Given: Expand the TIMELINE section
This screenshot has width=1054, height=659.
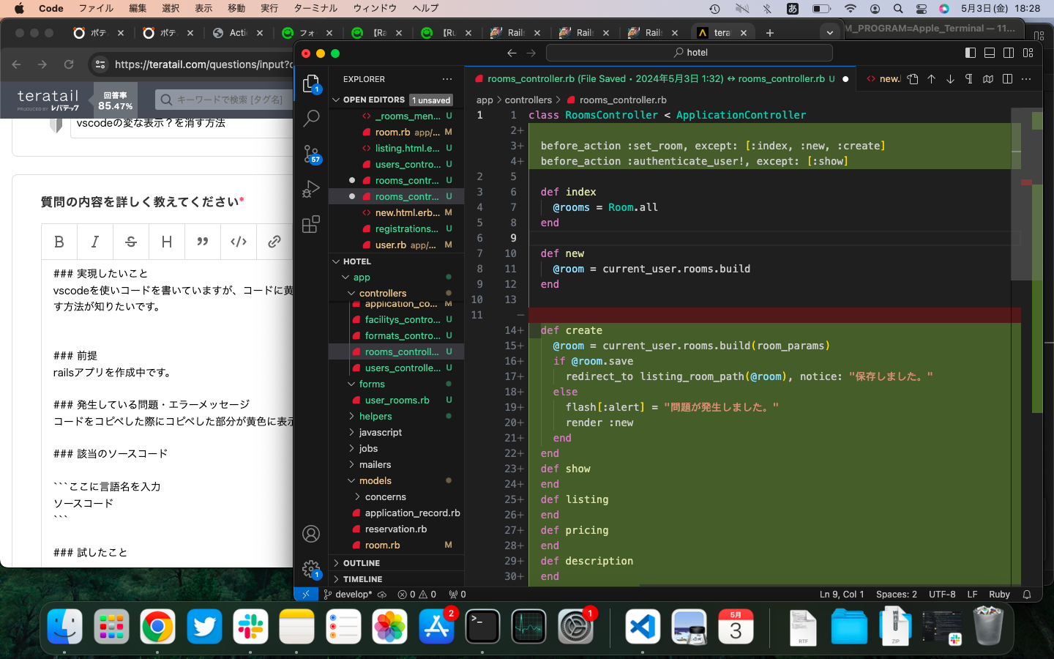Looking at the screenshot, I should click(396, 579).
